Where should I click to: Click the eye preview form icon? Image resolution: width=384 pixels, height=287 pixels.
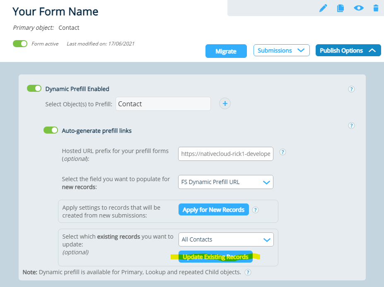tap(358, 8)
